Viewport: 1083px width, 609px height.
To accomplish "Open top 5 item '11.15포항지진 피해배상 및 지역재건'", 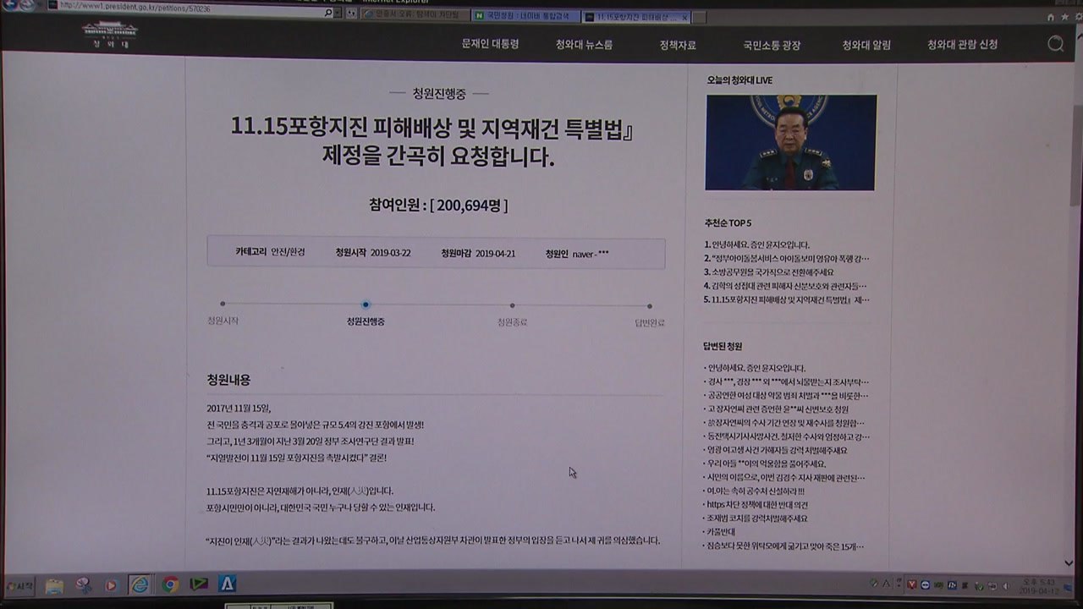I will click(x=786, y=299).
